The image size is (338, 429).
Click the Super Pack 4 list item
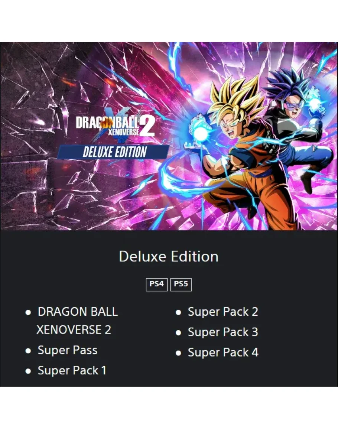pyautogui.click(x=223, y=352)
